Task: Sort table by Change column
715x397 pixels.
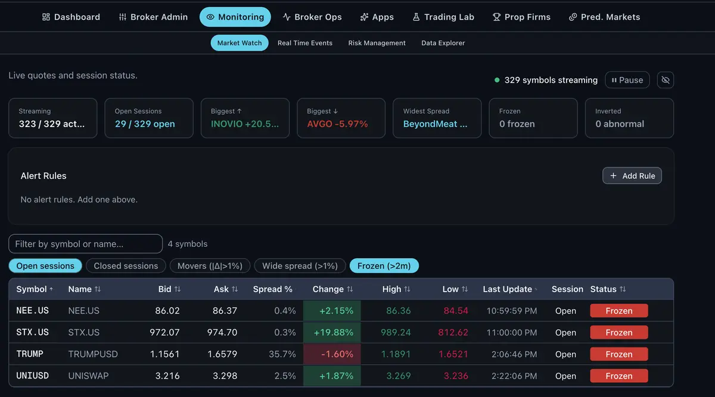Action: 333,289
